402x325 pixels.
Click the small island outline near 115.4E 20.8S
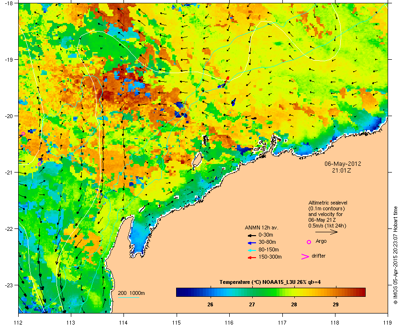[197, 159]
